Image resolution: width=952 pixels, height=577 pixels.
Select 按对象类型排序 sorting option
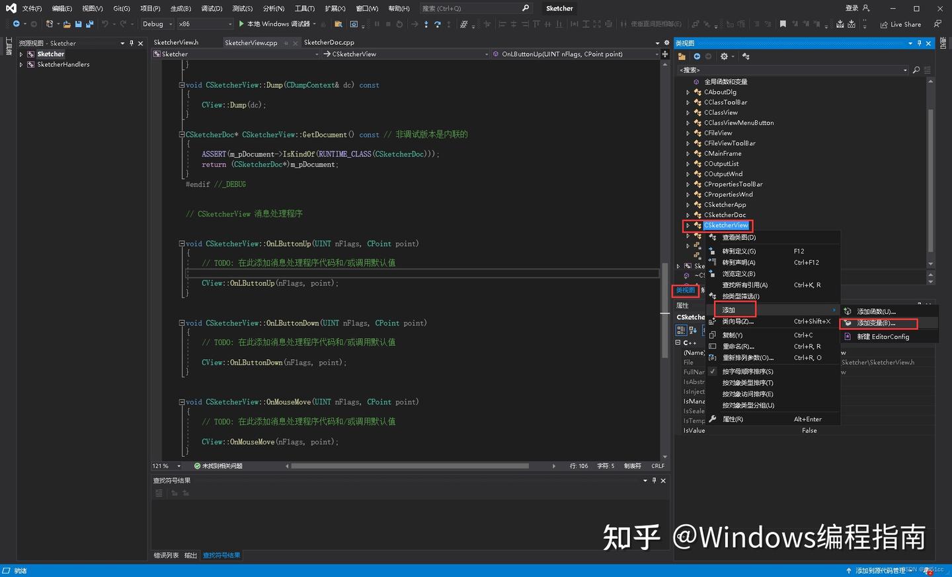click(748, 382)
